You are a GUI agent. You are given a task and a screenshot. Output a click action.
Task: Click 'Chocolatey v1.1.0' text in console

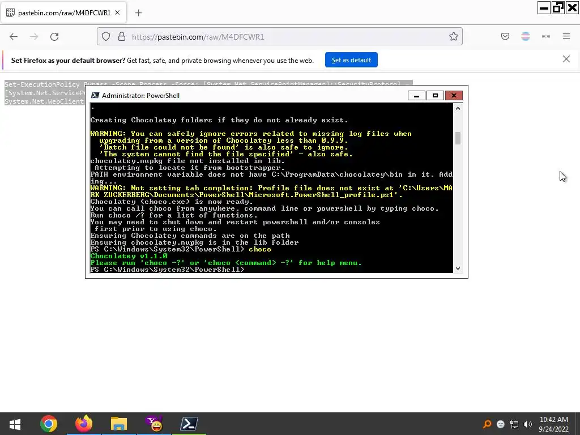(129, 256)
